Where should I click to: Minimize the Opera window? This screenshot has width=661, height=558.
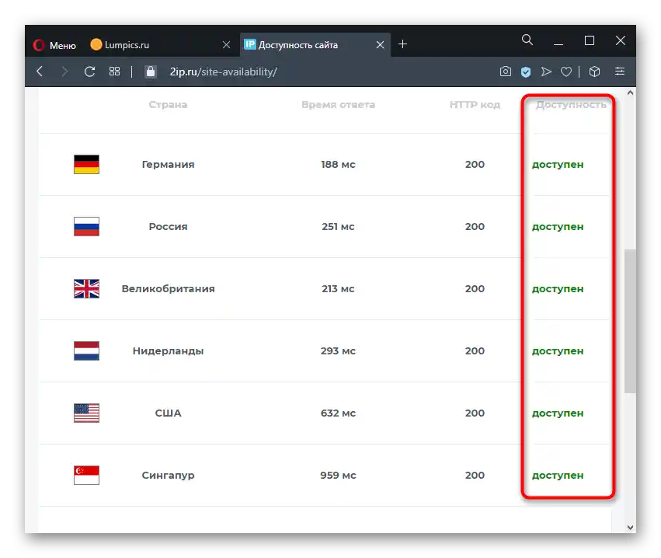click(x=558, y=44)
